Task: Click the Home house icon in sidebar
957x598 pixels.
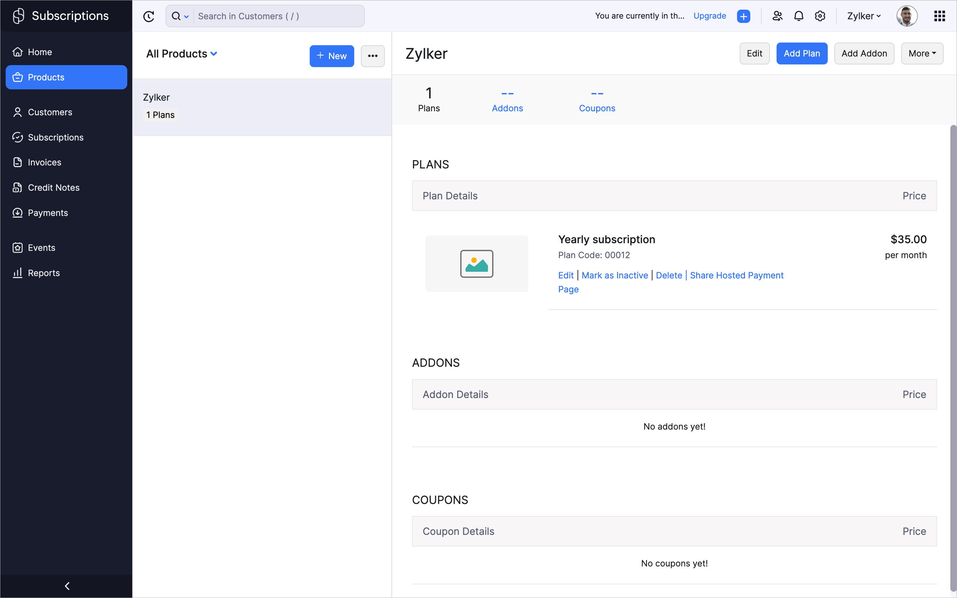Action: pyautogui.click(x=17, y=52)
